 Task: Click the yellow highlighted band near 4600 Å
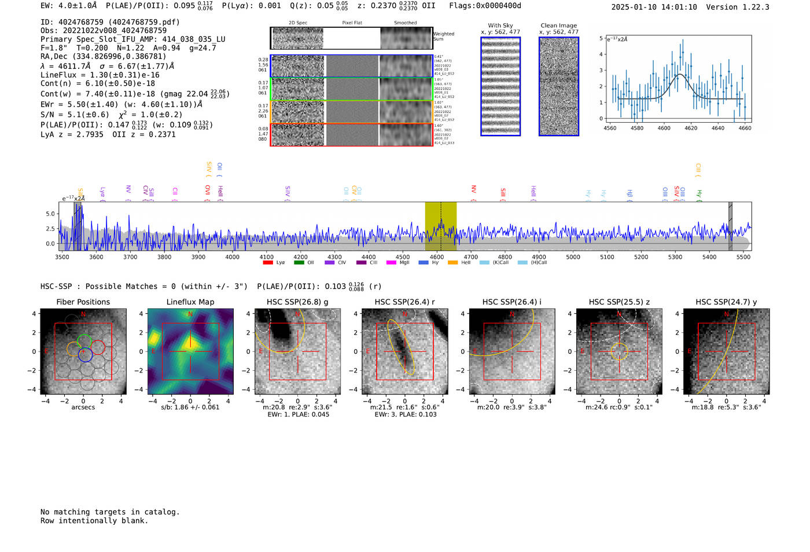(x=441, y=226)
